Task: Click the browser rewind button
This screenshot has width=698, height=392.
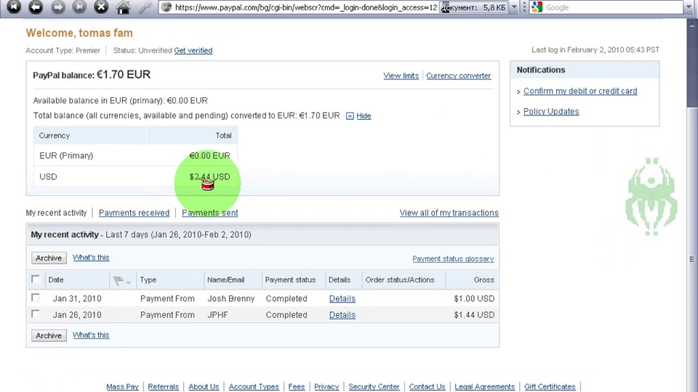Action: 14,7
